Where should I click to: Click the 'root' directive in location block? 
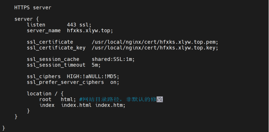45,99
